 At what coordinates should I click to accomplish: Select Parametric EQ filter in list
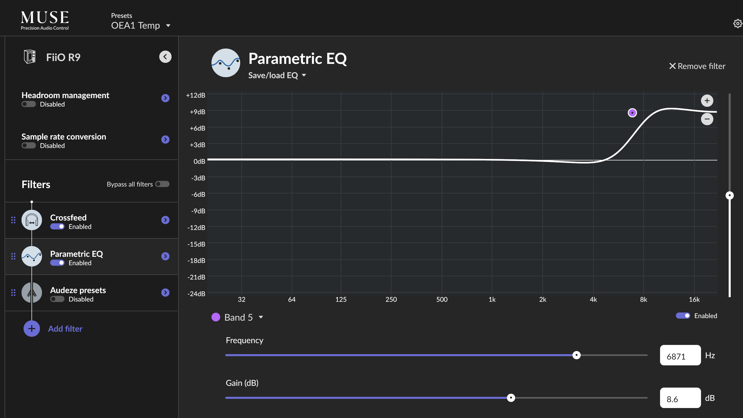77,254
